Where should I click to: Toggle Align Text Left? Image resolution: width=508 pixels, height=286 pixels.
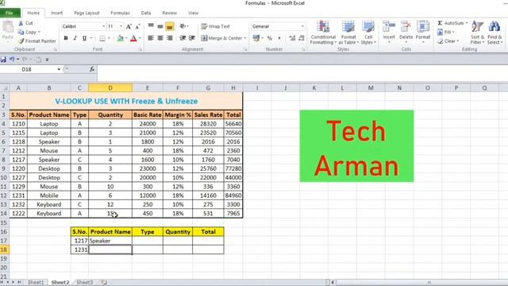point(151,38)
